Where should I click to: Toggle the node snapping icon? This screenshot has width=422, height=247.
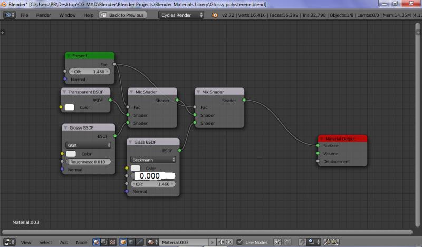pos(302,242)
